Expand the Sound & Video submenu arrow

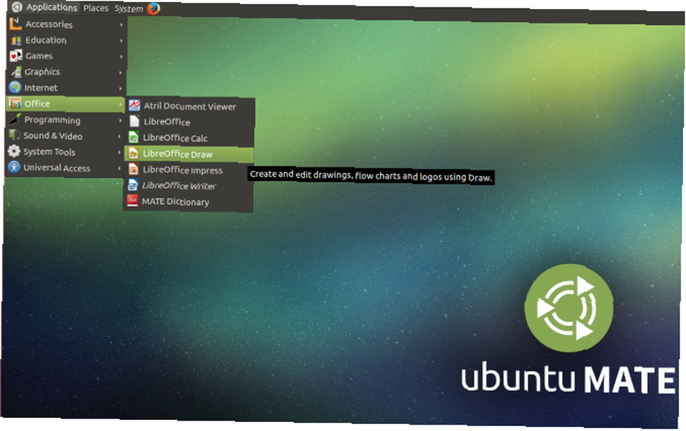click(120, 136)
